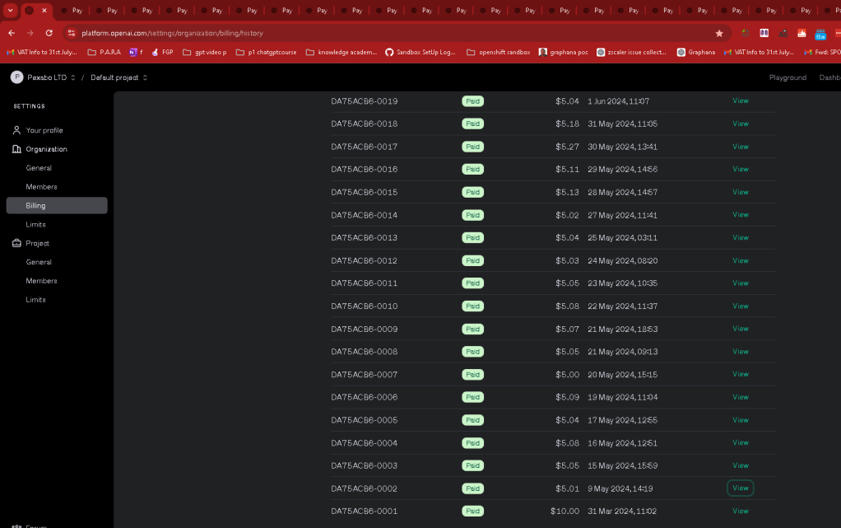View invoice DA75ACB6-0018
Image resolution: width=841 pixels, height=528 pixels.
(x=740, y=124)
